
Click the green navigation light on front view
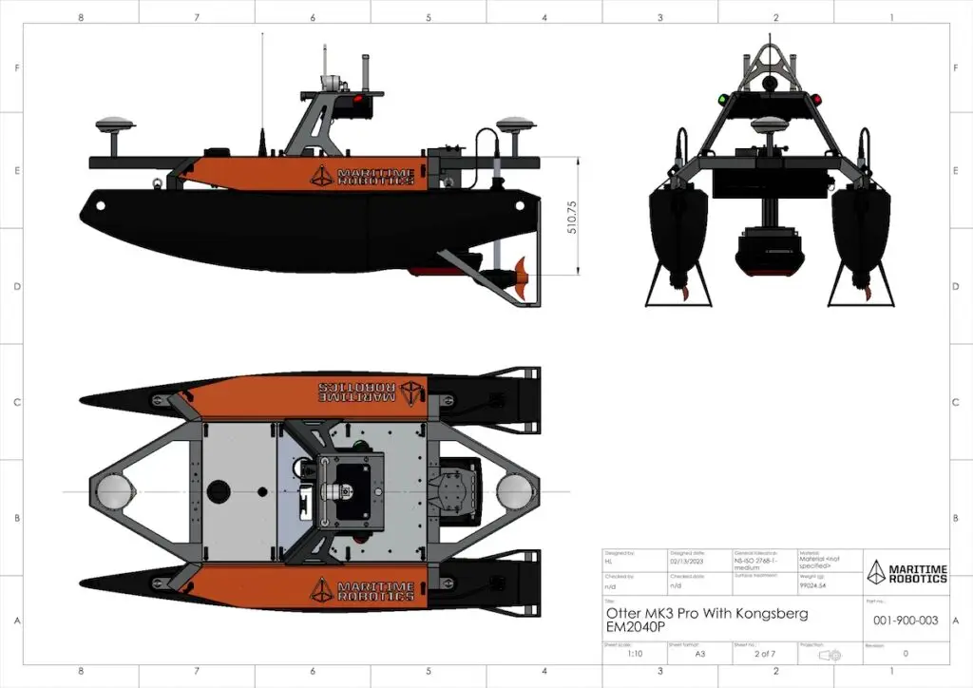point(723,98)
